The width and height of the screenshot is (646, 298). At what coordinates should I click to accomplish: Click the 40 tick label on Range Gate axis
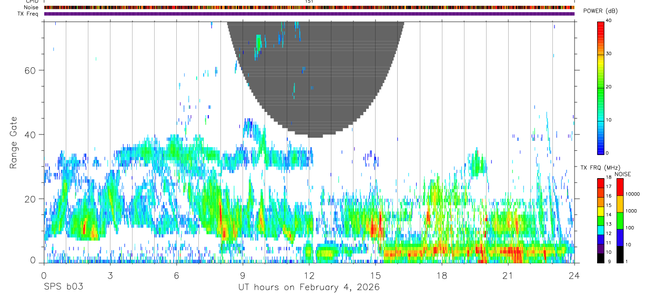[x=31, y=134]
